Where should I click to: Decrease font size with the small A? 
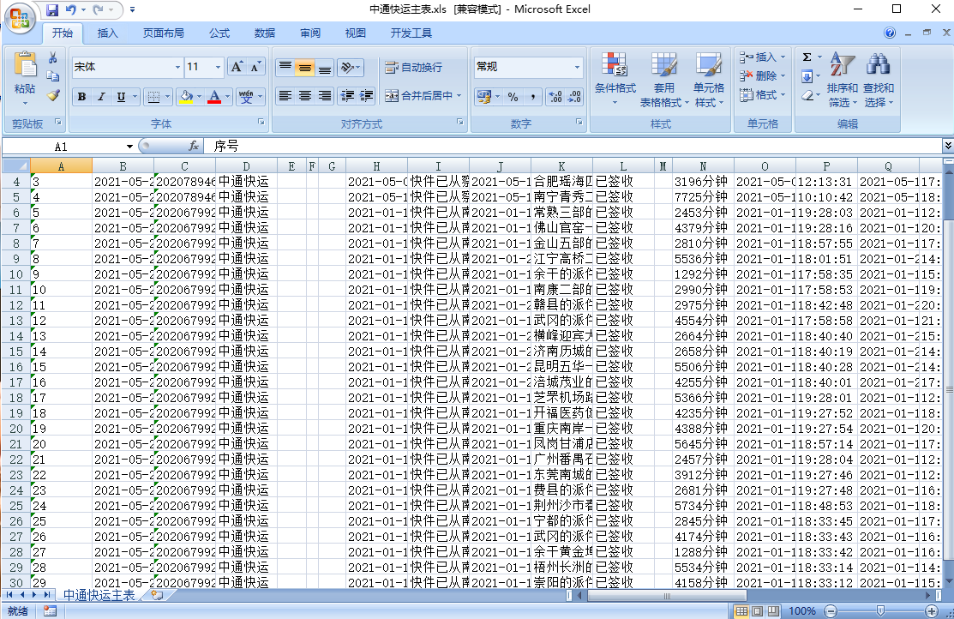255,67
